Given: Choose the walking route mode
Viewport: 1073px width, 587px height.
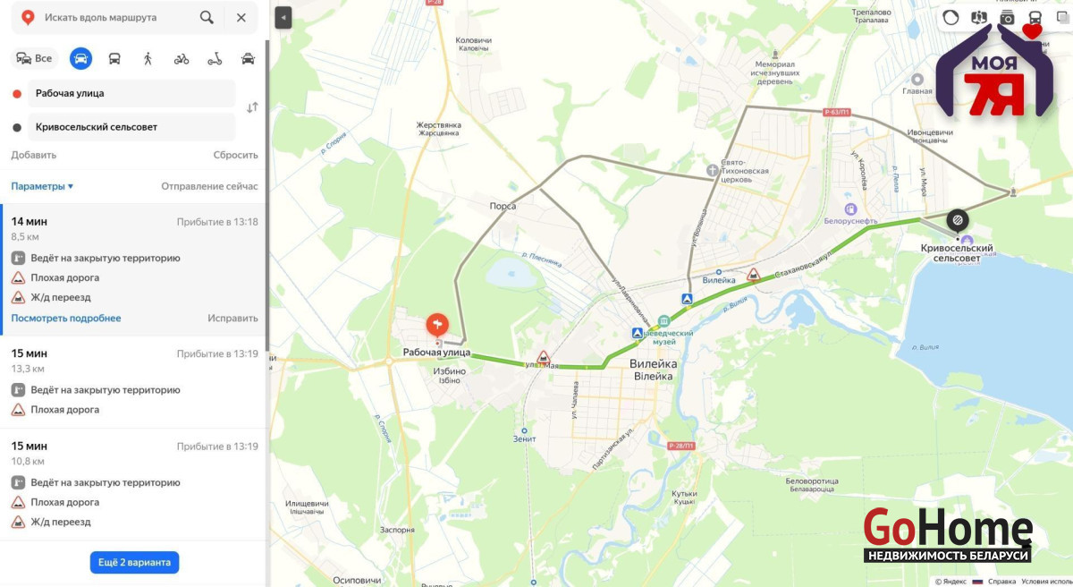Looking at the screenshot, I should [148, 59].
